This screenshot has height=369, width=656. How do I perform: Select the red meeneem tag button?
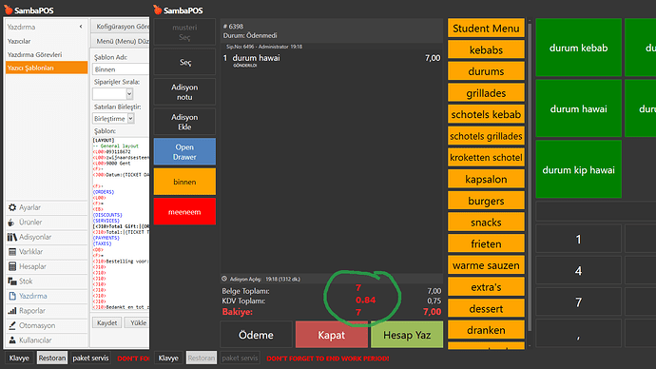pyautogui.click(x=184, y=212)
